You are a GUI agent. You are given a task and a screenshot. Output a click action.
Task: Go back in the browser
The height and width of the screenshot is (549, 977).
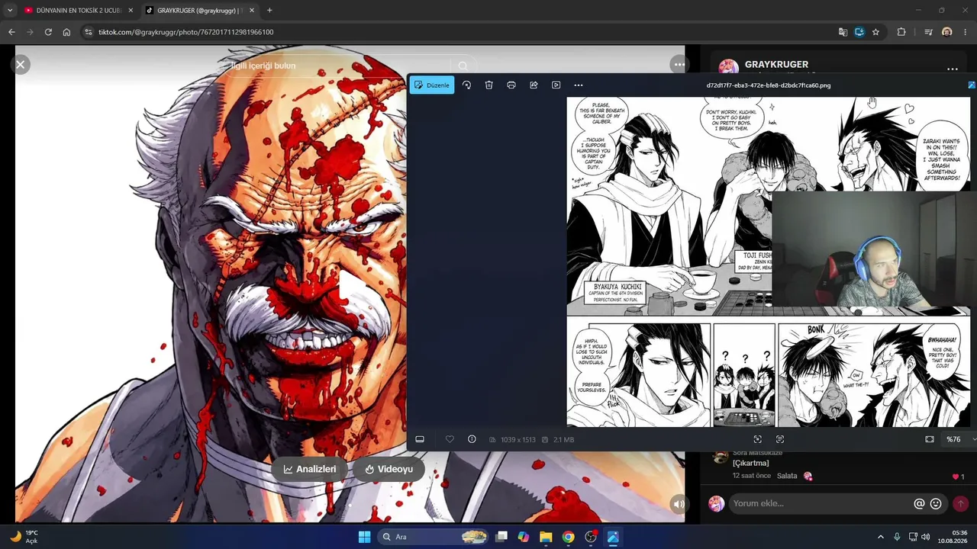pyautogui.click(x=11, y=32)
